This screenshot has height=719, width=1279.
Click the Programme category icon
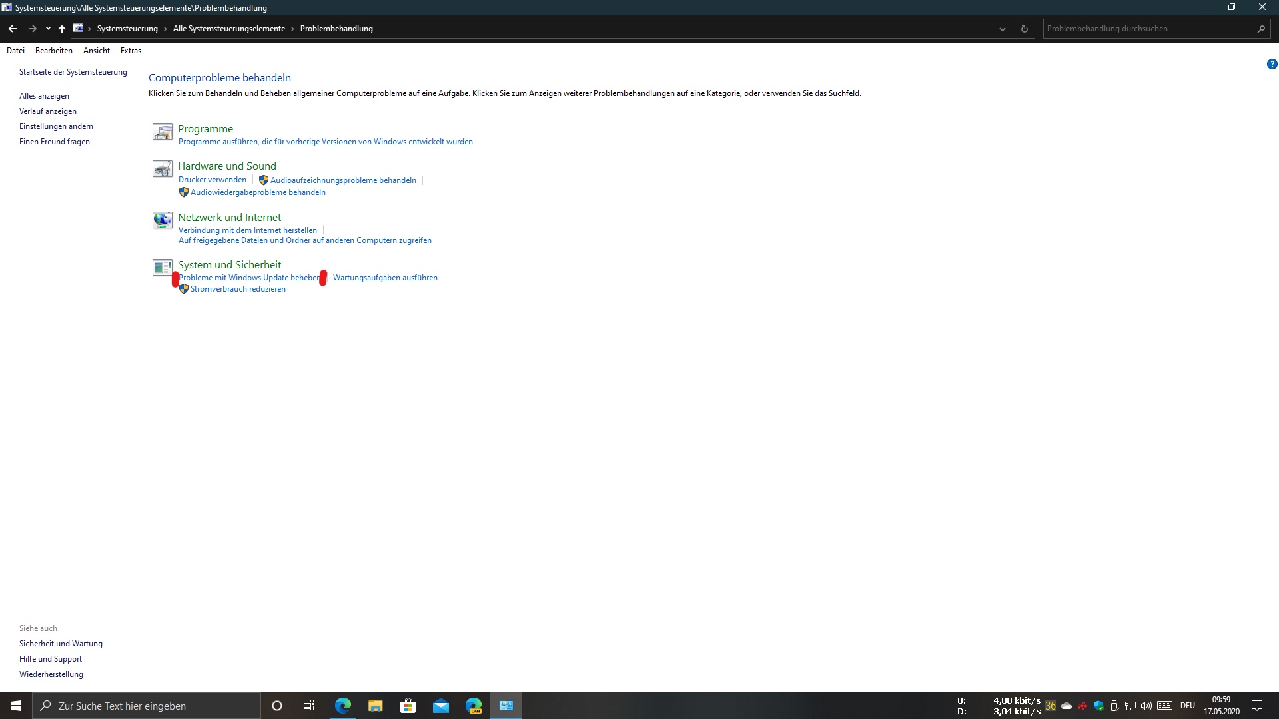click(x=162, y=132)
